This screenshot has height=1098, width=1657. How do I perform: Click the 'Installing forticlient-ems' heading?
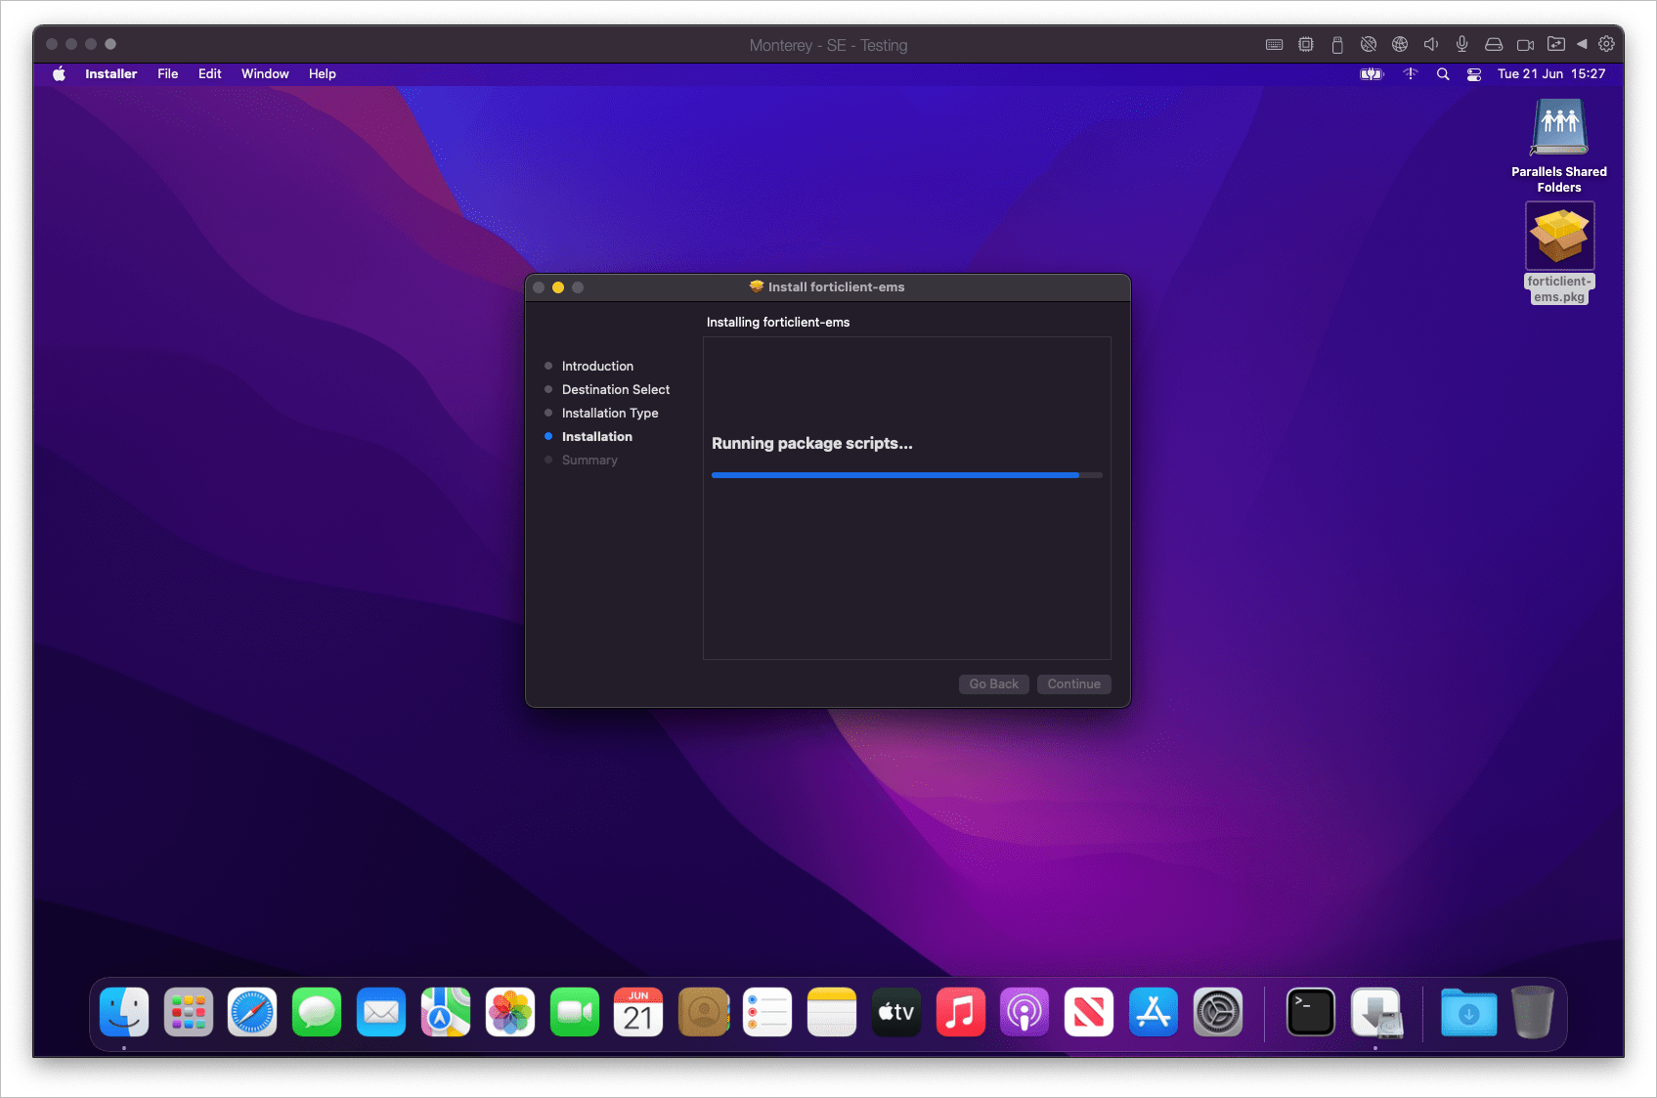[x=778, y=322]
